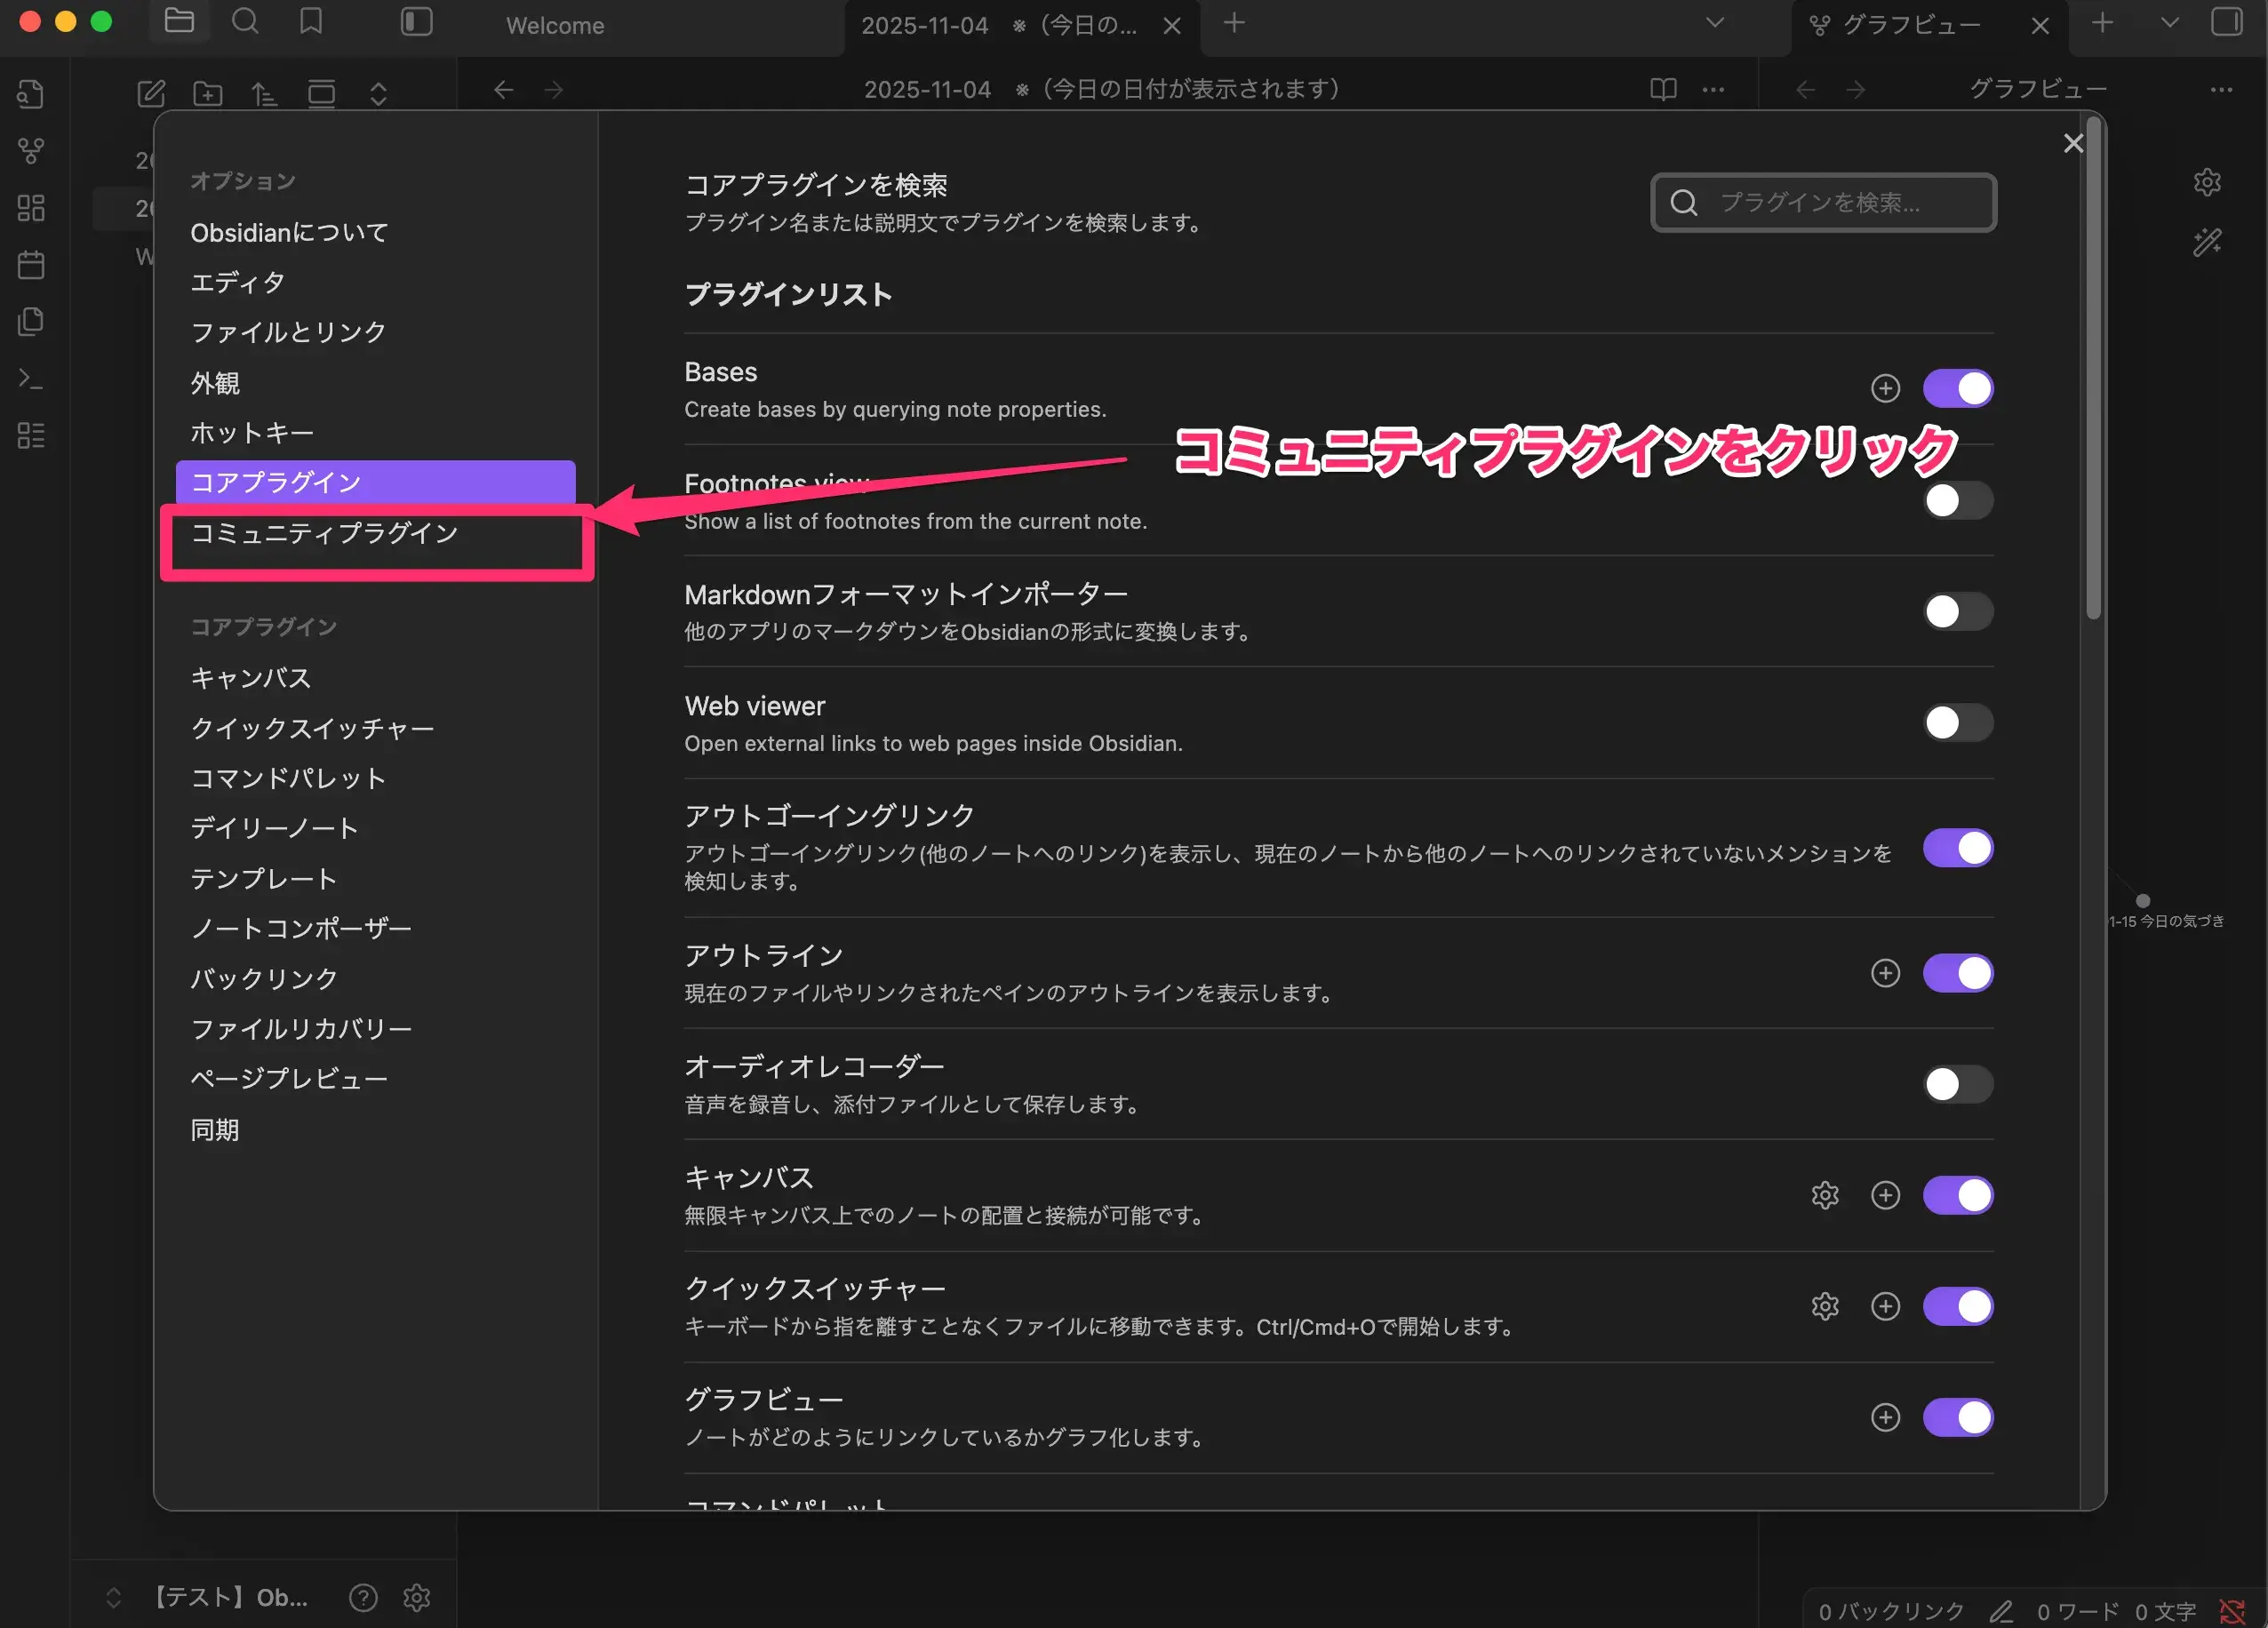Add hotkey for アウトライン plugin
The width and height of the screenshot is (2268, 1628).
click(x=1885, y=973)
